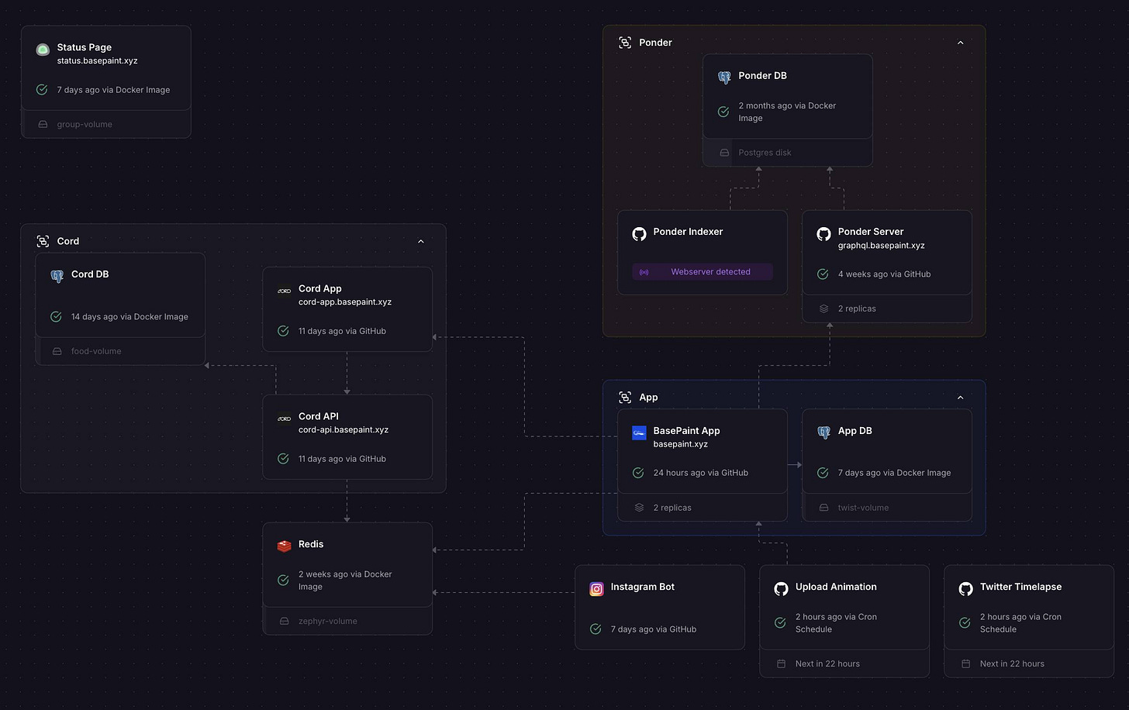Click '24 hours ago via GitHub' text
This screenshot has width=1129, height=710.
click(701, 473)
